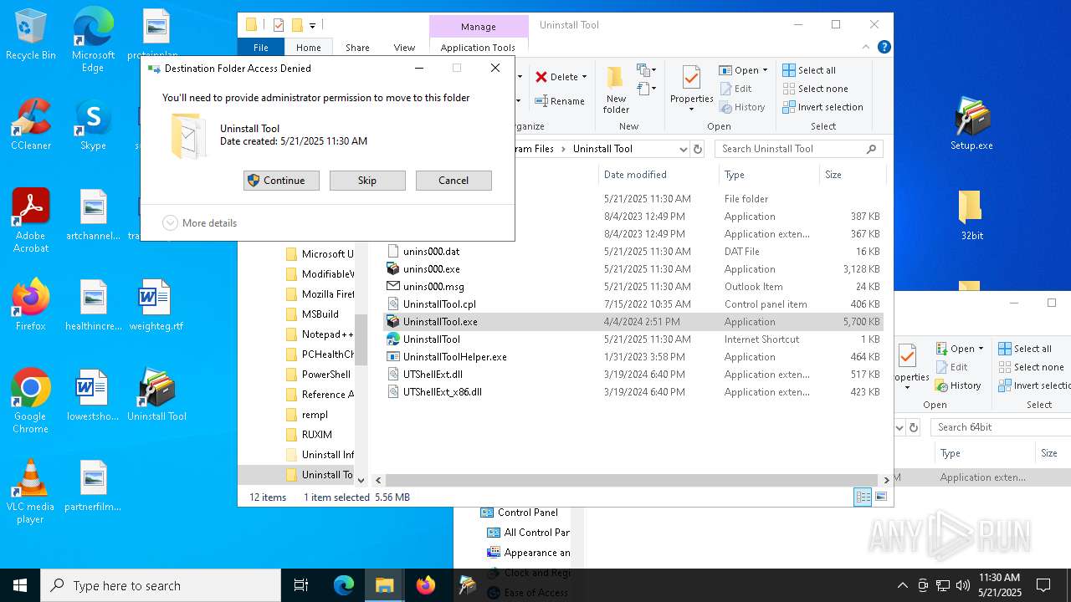Select UninstallTool.exe in file list
This screenshot has width=1071, height=602.
pyautogui.click(x=633, y=322)
